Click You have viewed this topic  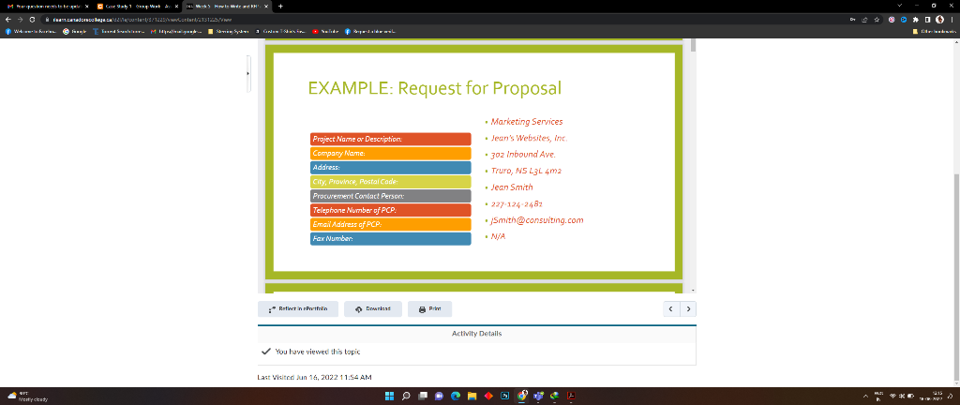(318, 352)
